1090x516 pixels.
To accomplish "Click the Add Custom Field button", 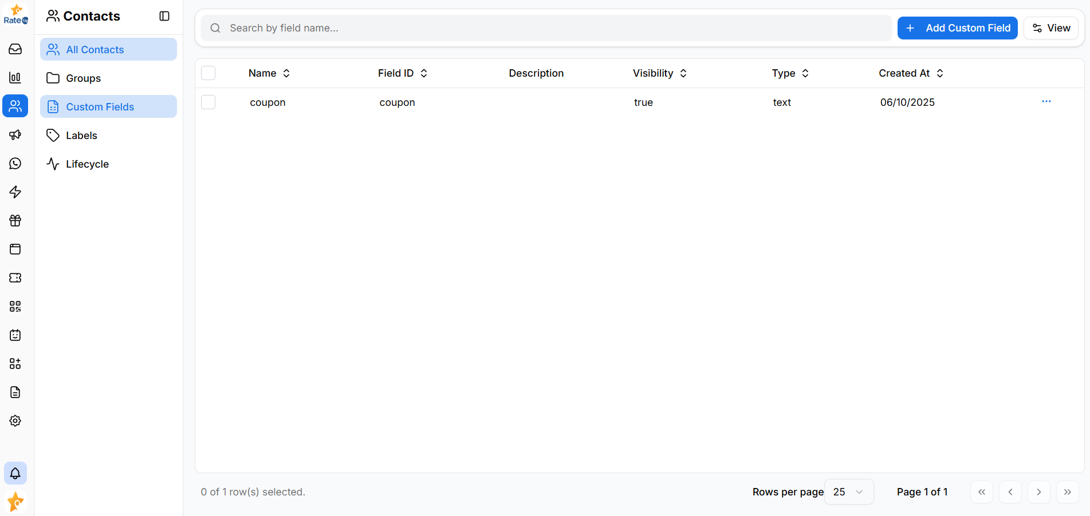I will coord(957,27).
